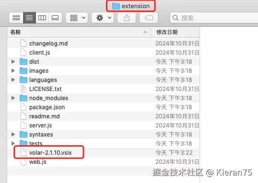This screenshot has width=258, height=183.
Task: Select the readme.md file icon
Action: tap(23, 116)
